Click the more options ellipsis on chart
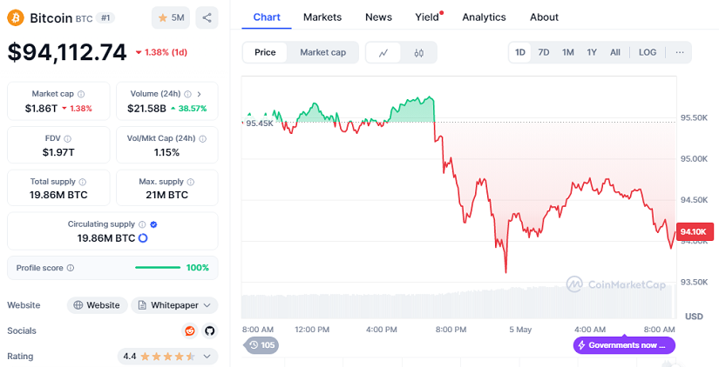Screen dimensions: 719x367 click(x=680, y=52)
